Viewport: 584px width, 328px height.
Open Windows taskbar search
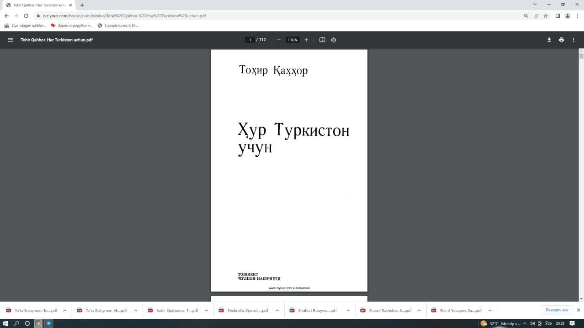(16, 323)
